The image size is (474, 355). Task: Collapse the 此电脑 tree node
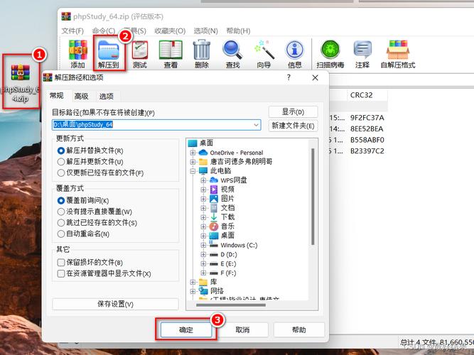coord(193,171)
